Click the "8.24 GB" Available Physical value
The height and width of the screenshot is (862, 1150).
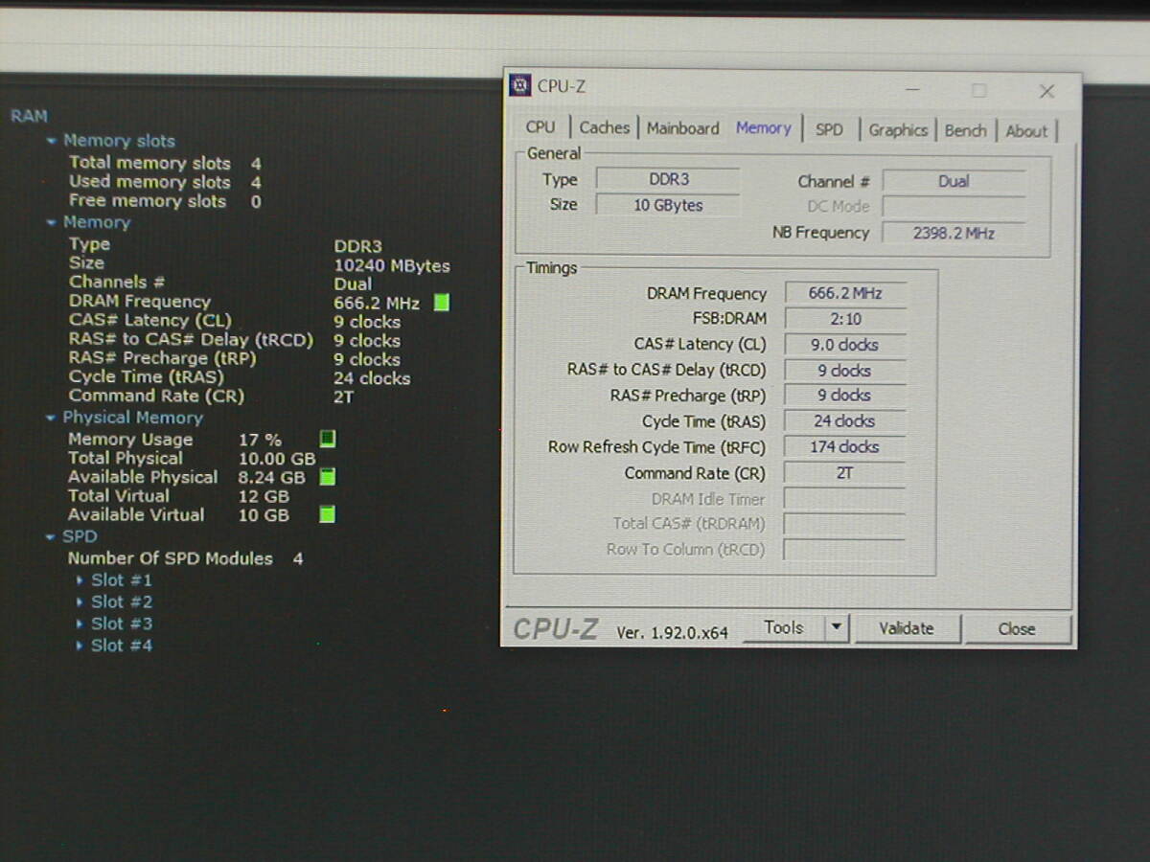pos(272,477)
